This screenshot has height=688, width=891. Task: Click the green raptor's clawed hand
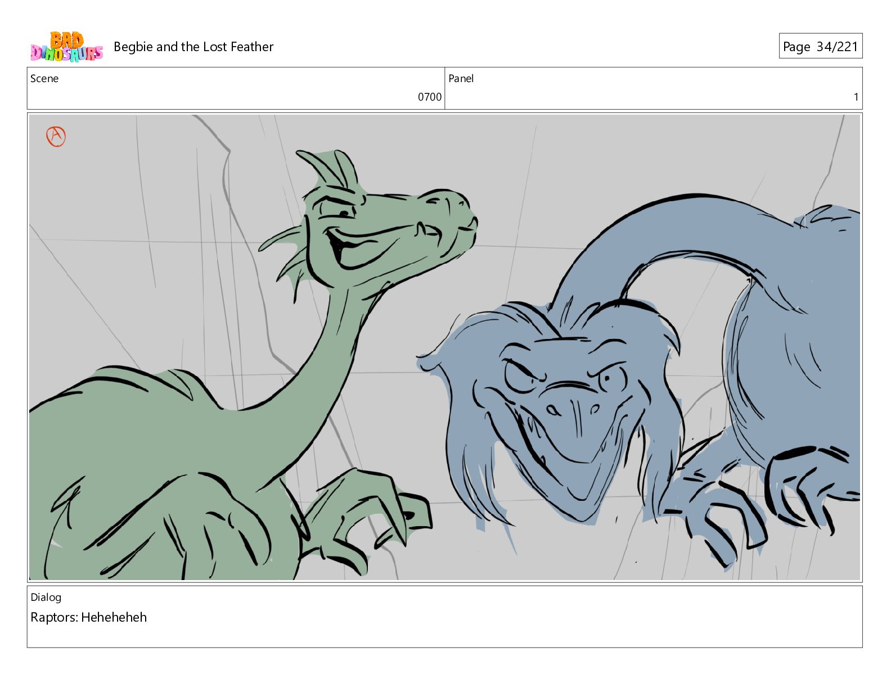click(x=371, y=512)
